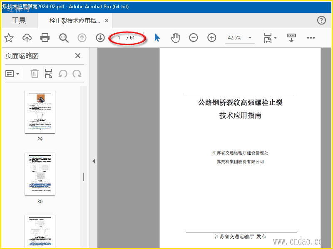
Task: Click the star bookmark icon
Action: click(x=9, y=38)
